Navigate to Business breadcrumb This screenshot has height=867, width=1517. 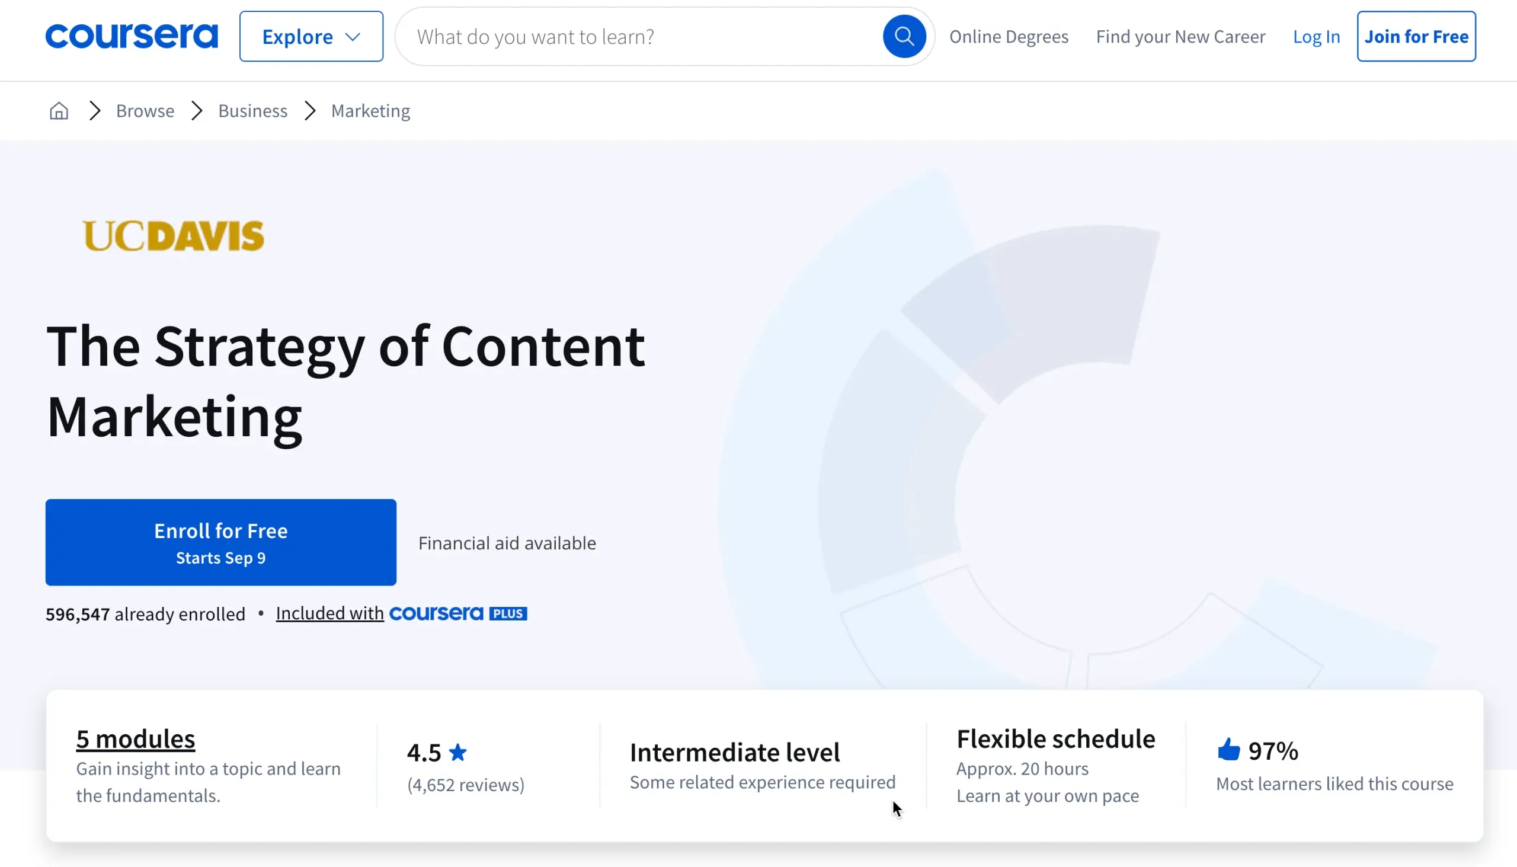252,111
